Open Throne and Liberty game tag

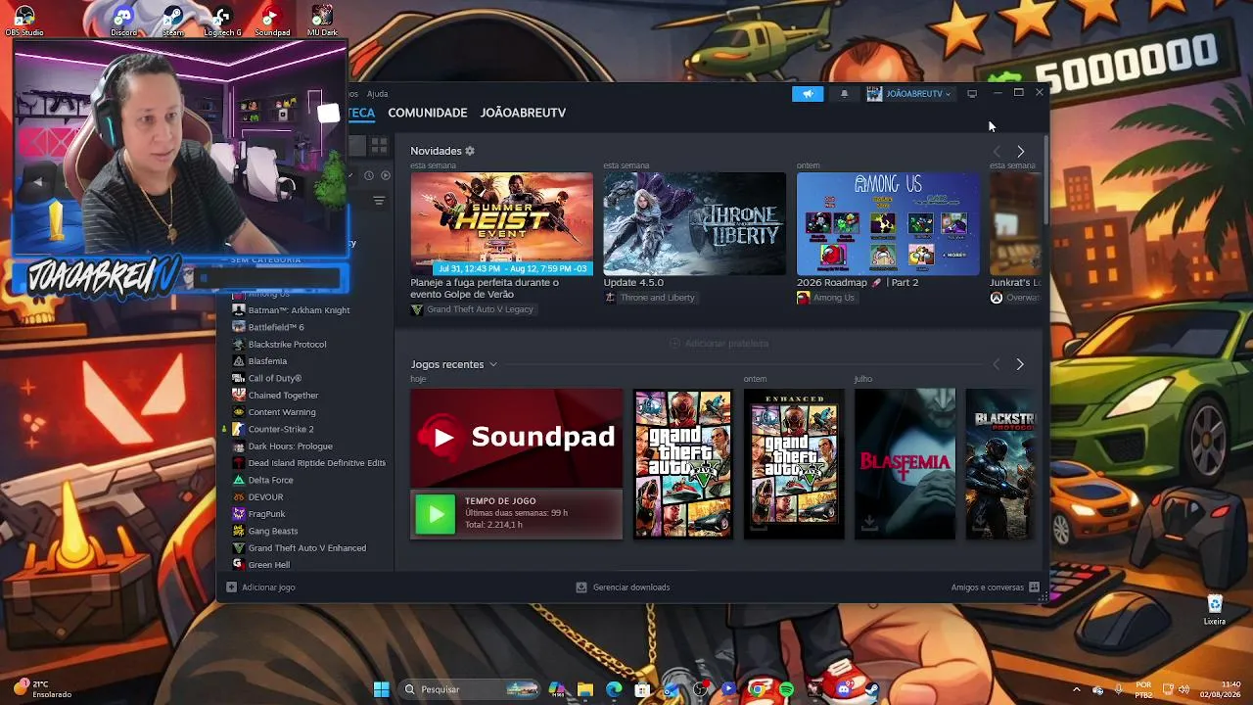point(649,298)
